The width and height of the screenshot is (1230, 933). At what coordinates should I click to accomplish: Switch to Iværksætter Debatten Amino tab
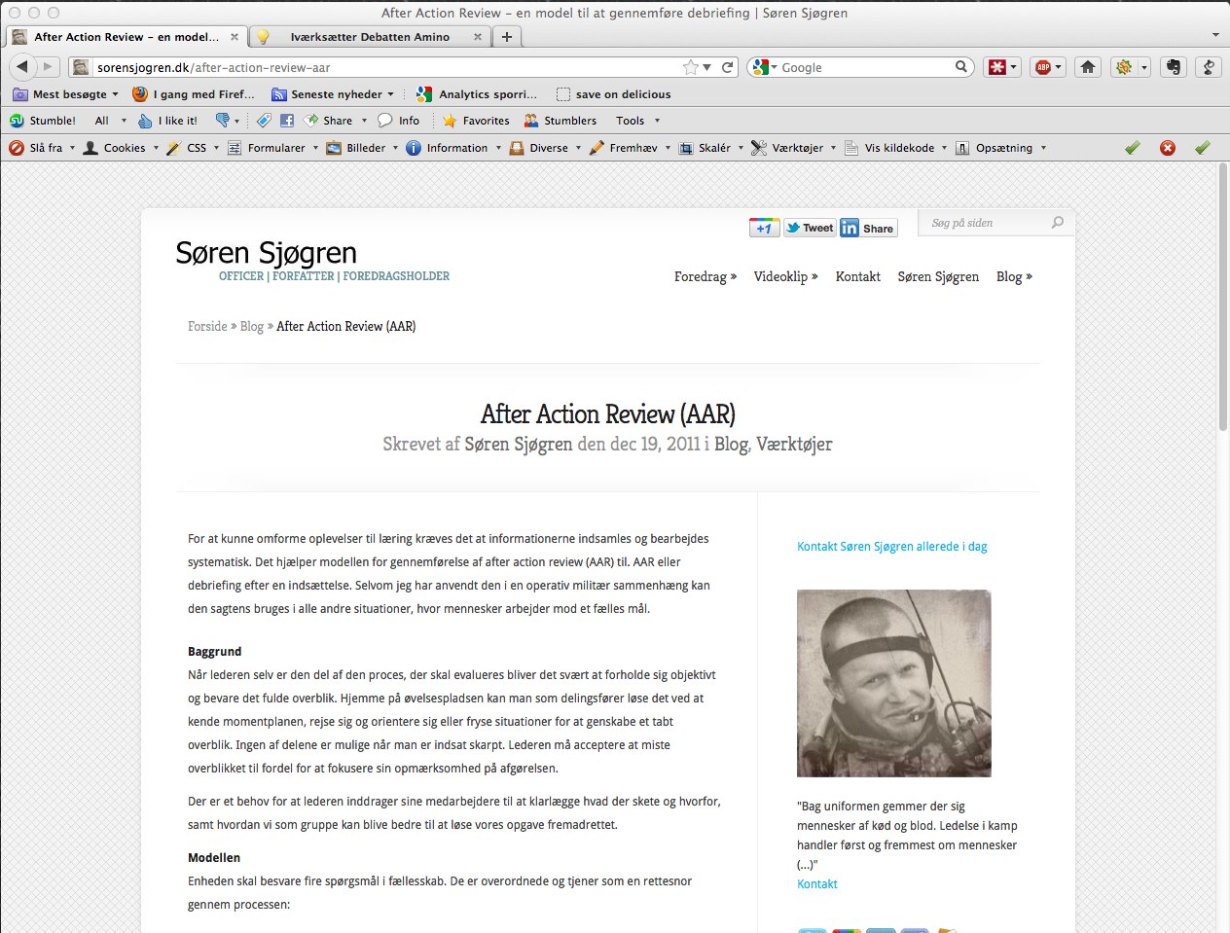point(369,37)
